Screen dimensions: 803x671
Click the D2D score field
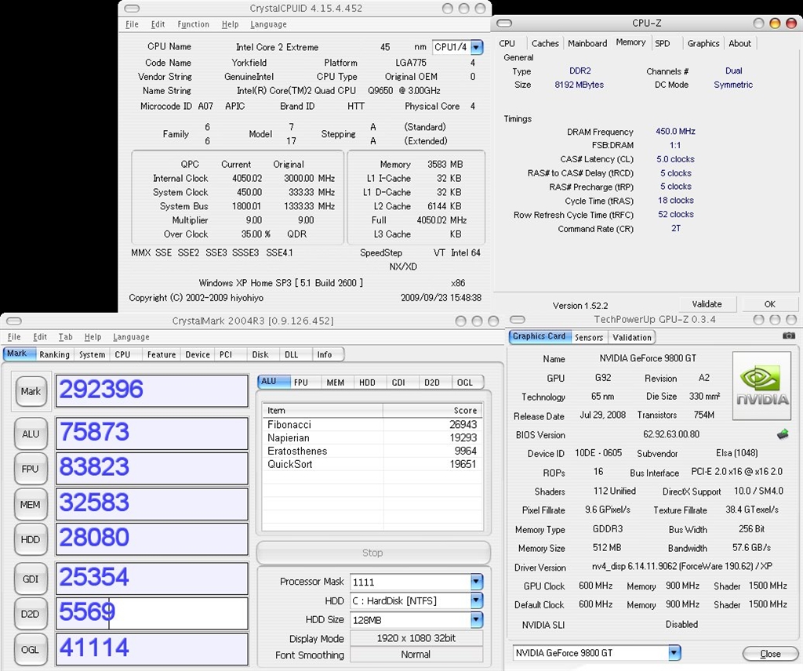click(152, 613)
